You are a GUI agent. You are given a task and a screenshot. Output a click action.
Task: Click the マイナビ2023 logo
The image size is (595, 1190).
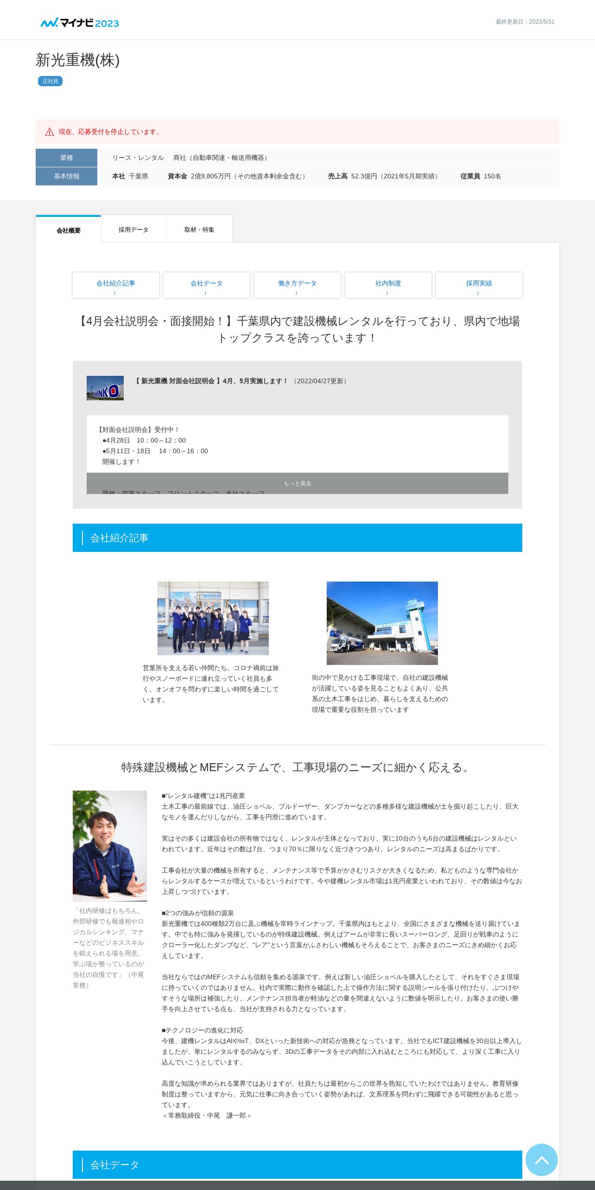pyautogui.click(x=80, y=22)
